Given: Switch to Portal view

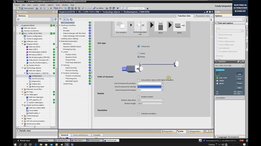Looking at the screenshot, I should click(24, 141).
